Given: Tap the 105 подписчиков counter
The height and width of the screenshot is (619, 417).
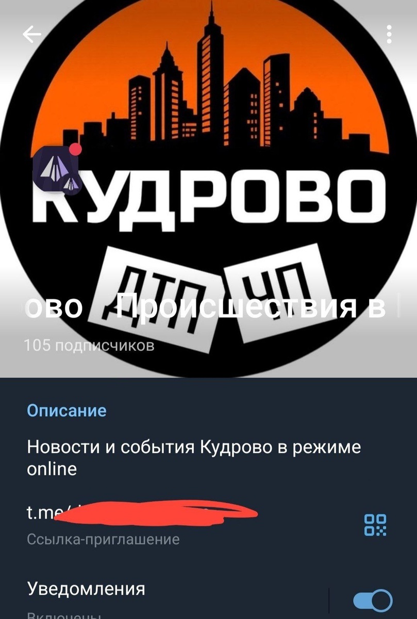Looking at the screenshot, I should click(89, 346).
